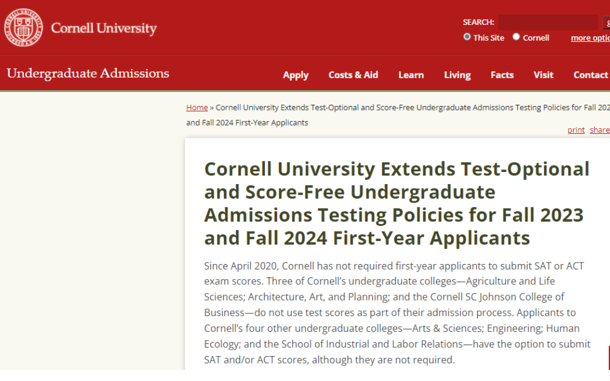Click the red tab at bottom-right edge

[x=608, y=358]
